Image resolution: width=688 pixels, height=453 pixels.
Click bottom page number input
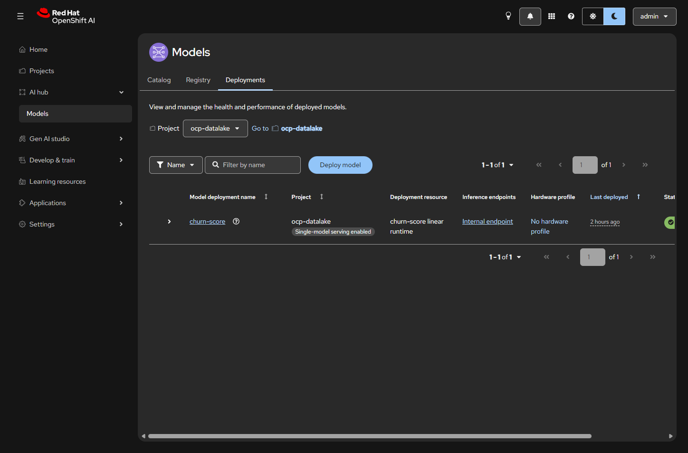592,257
